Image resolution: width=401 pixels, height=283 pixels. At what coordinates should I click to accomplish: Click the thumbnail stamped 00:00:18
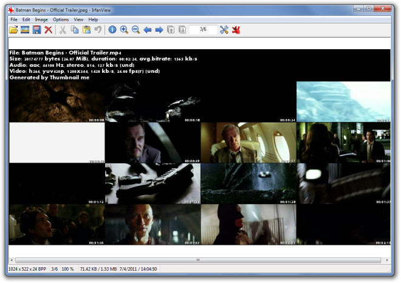click(x=153, y=102)
